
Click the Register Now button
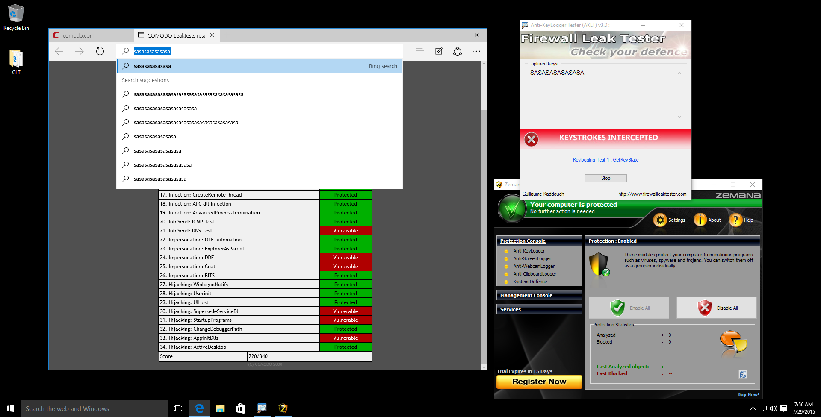tap(539, 382)
